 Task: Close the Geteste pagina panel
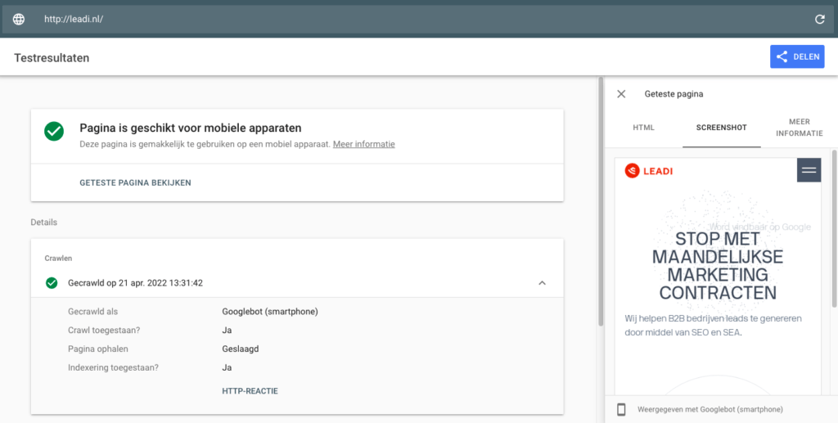(x=621, y=94)
